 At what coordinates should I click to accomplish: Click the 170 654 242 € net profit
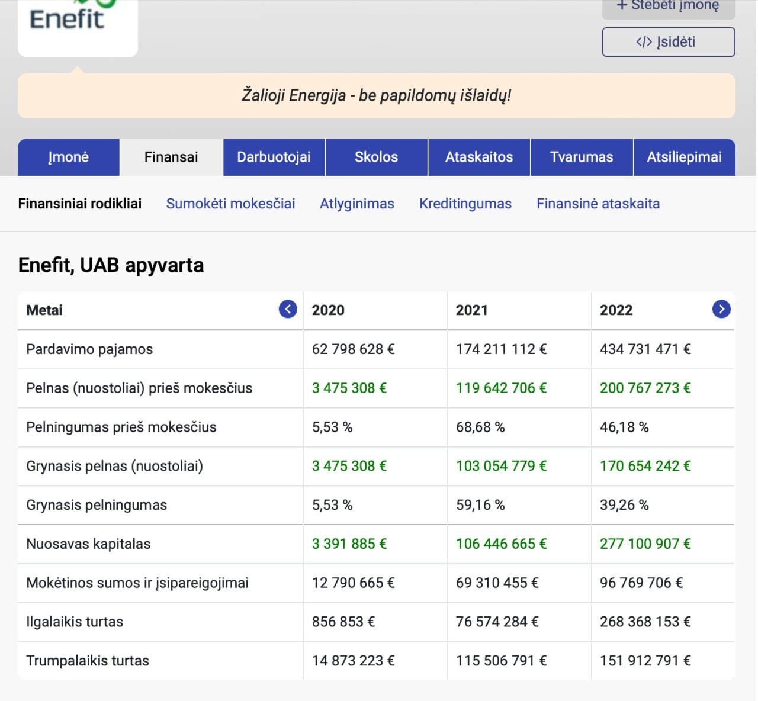click(x=645, y=466)
